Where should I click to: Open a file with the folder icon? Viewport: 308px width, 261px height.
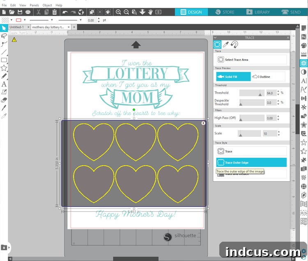coord(12,12)
